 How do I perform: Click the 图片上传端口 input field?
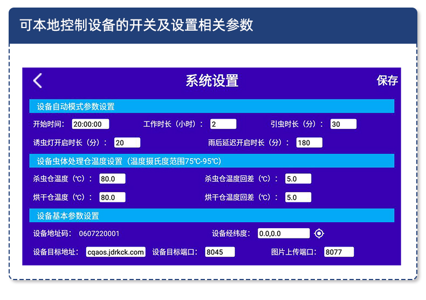(339, 252)
